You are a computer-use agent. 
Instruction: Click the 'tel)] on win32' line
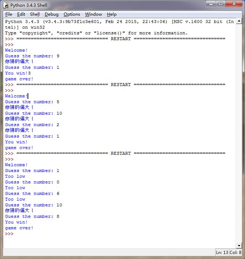(25, 27)
